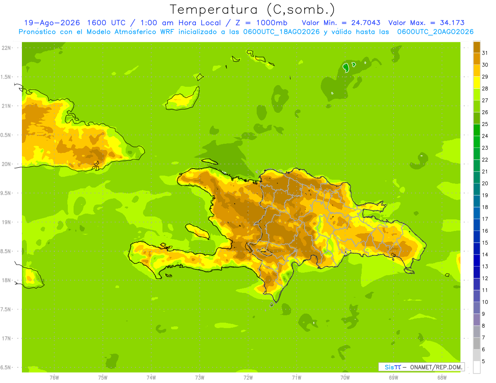Click the purple color bar segment between 8 and 9
This screenshot has width=496, height=383.
[477, 320]
